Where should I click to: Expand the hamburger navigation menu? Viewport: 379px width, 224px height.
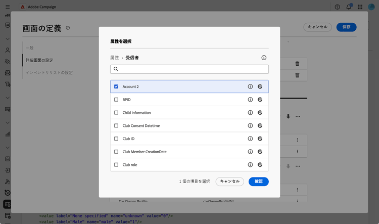point(8,7)
